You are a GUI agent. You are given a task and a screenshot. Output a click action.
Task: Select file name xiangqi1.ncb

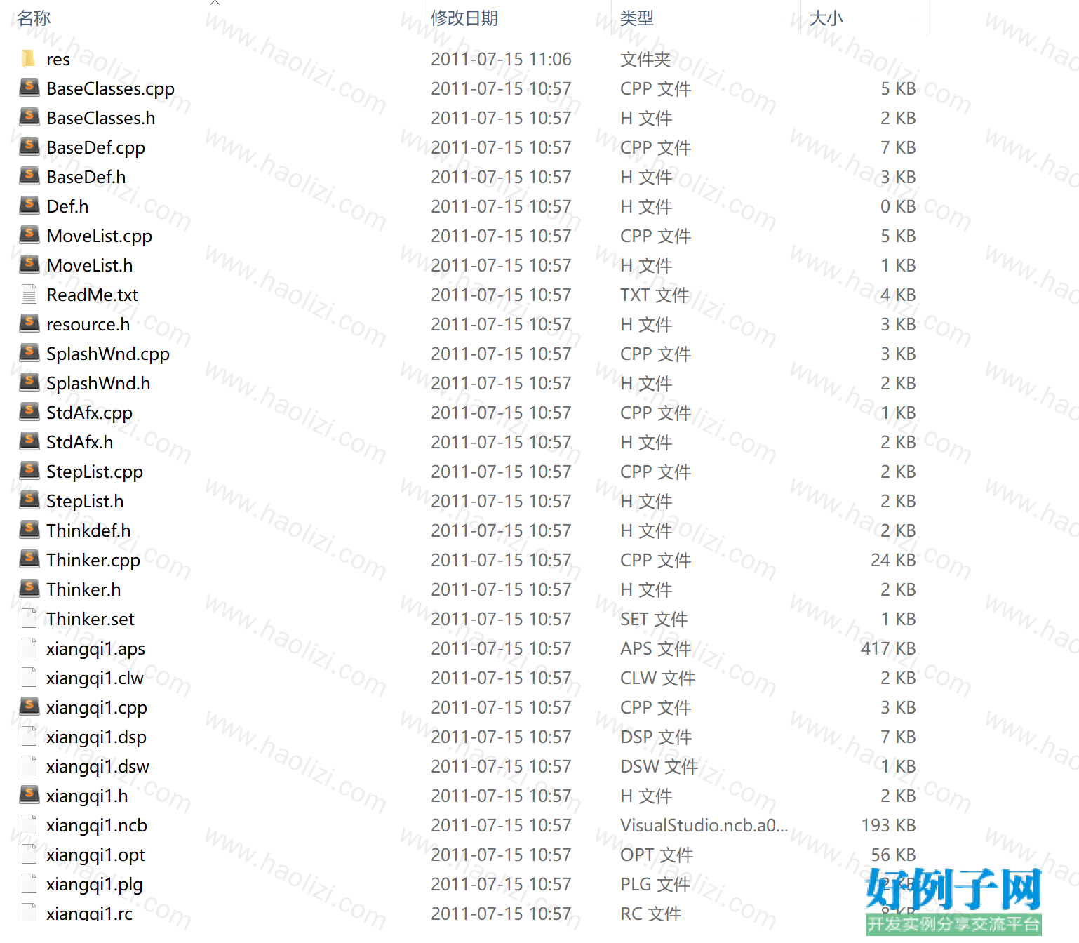pyautogui.click(x=97, y=826)
